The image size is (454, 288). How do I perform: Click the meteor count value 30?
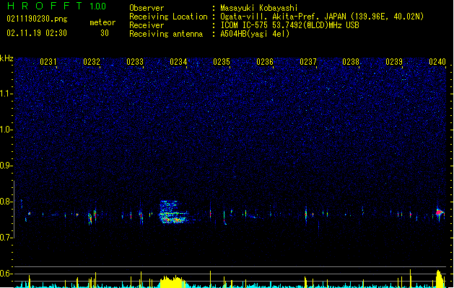105,33
